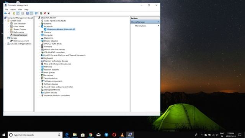Click the Task Scheduler clock icon
This screenshot has height=138, width=245.
(11, 23)
